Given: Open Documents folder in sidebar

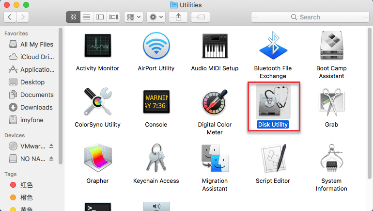Looking at the screenshot, I should click(31, 95).
